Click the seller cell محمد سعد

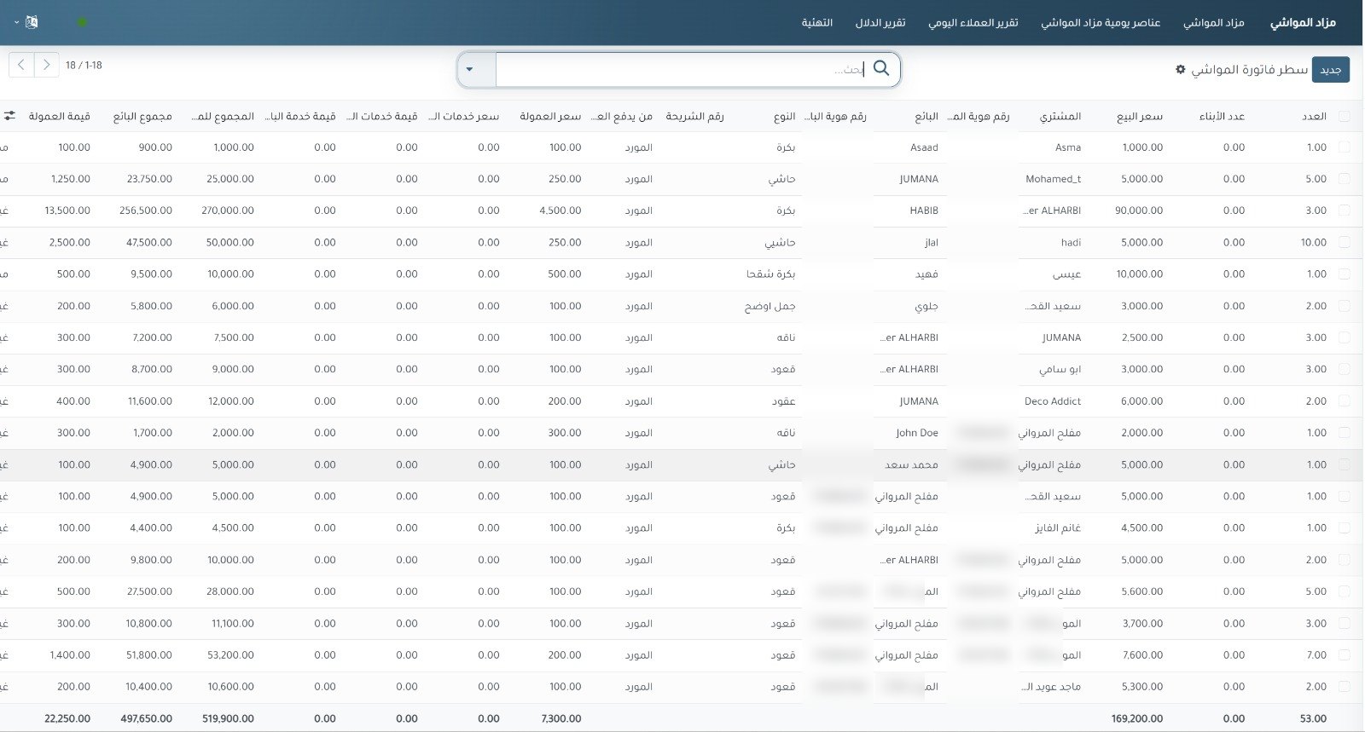pyautogui.click(x=911, y=464)
